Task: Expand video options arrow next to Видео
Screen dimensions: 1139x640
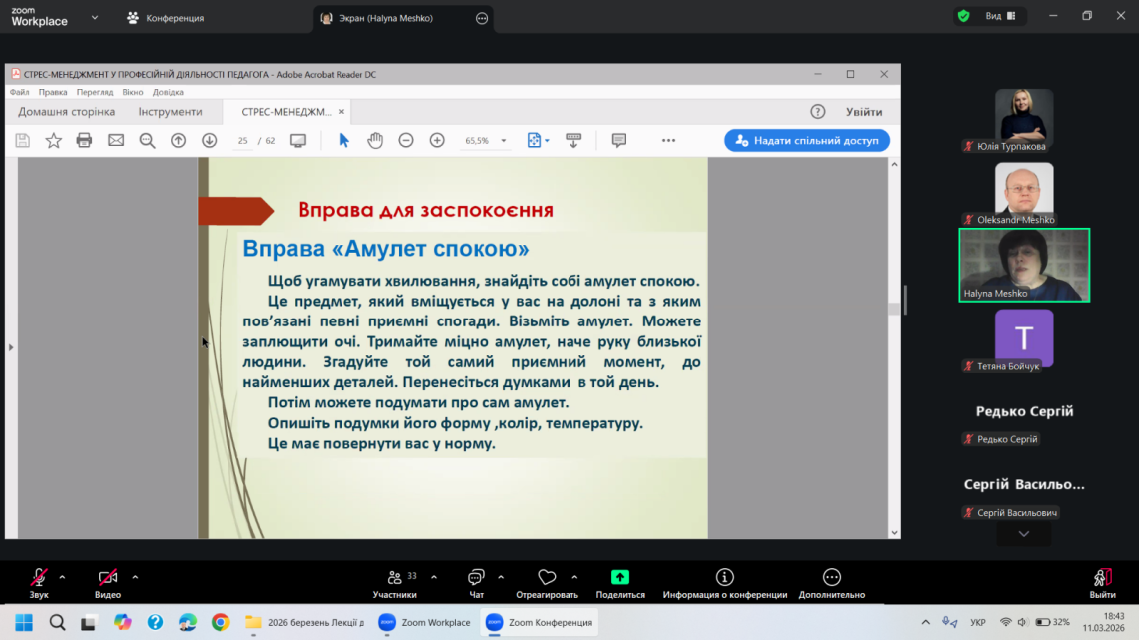Action: [135, 577]
